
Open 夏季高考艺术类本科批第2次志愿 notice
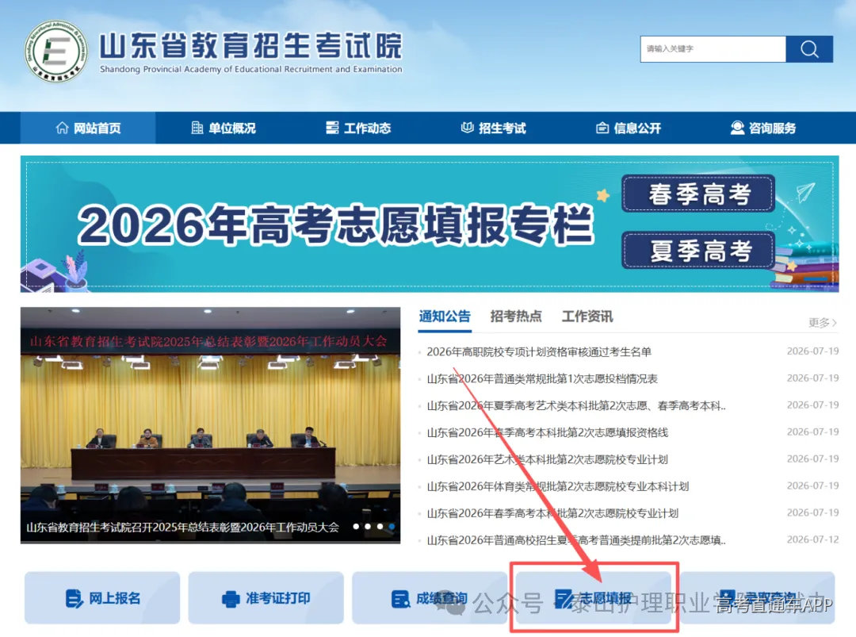pos(576,406)
